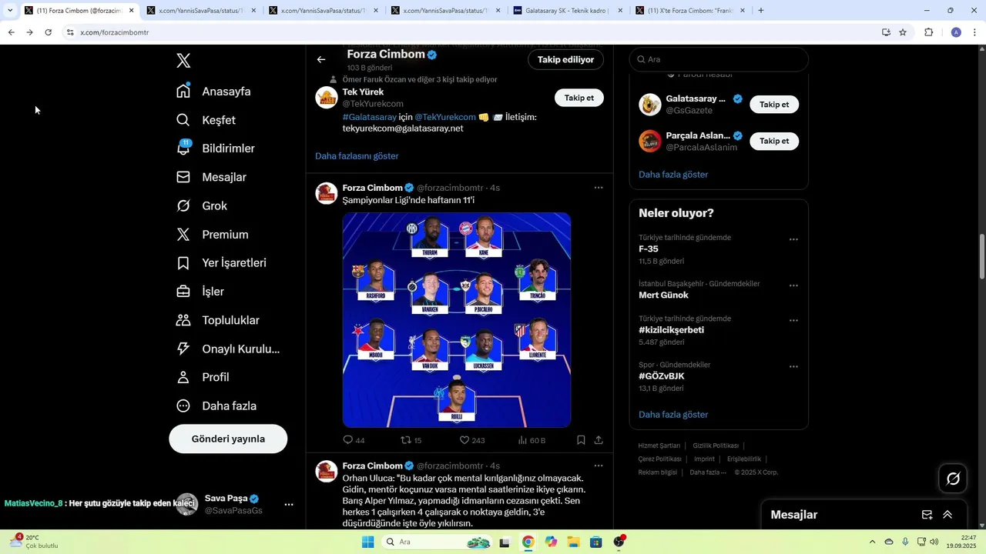Reload the page
Screen dimensions: 986x554
coord(48,32)
